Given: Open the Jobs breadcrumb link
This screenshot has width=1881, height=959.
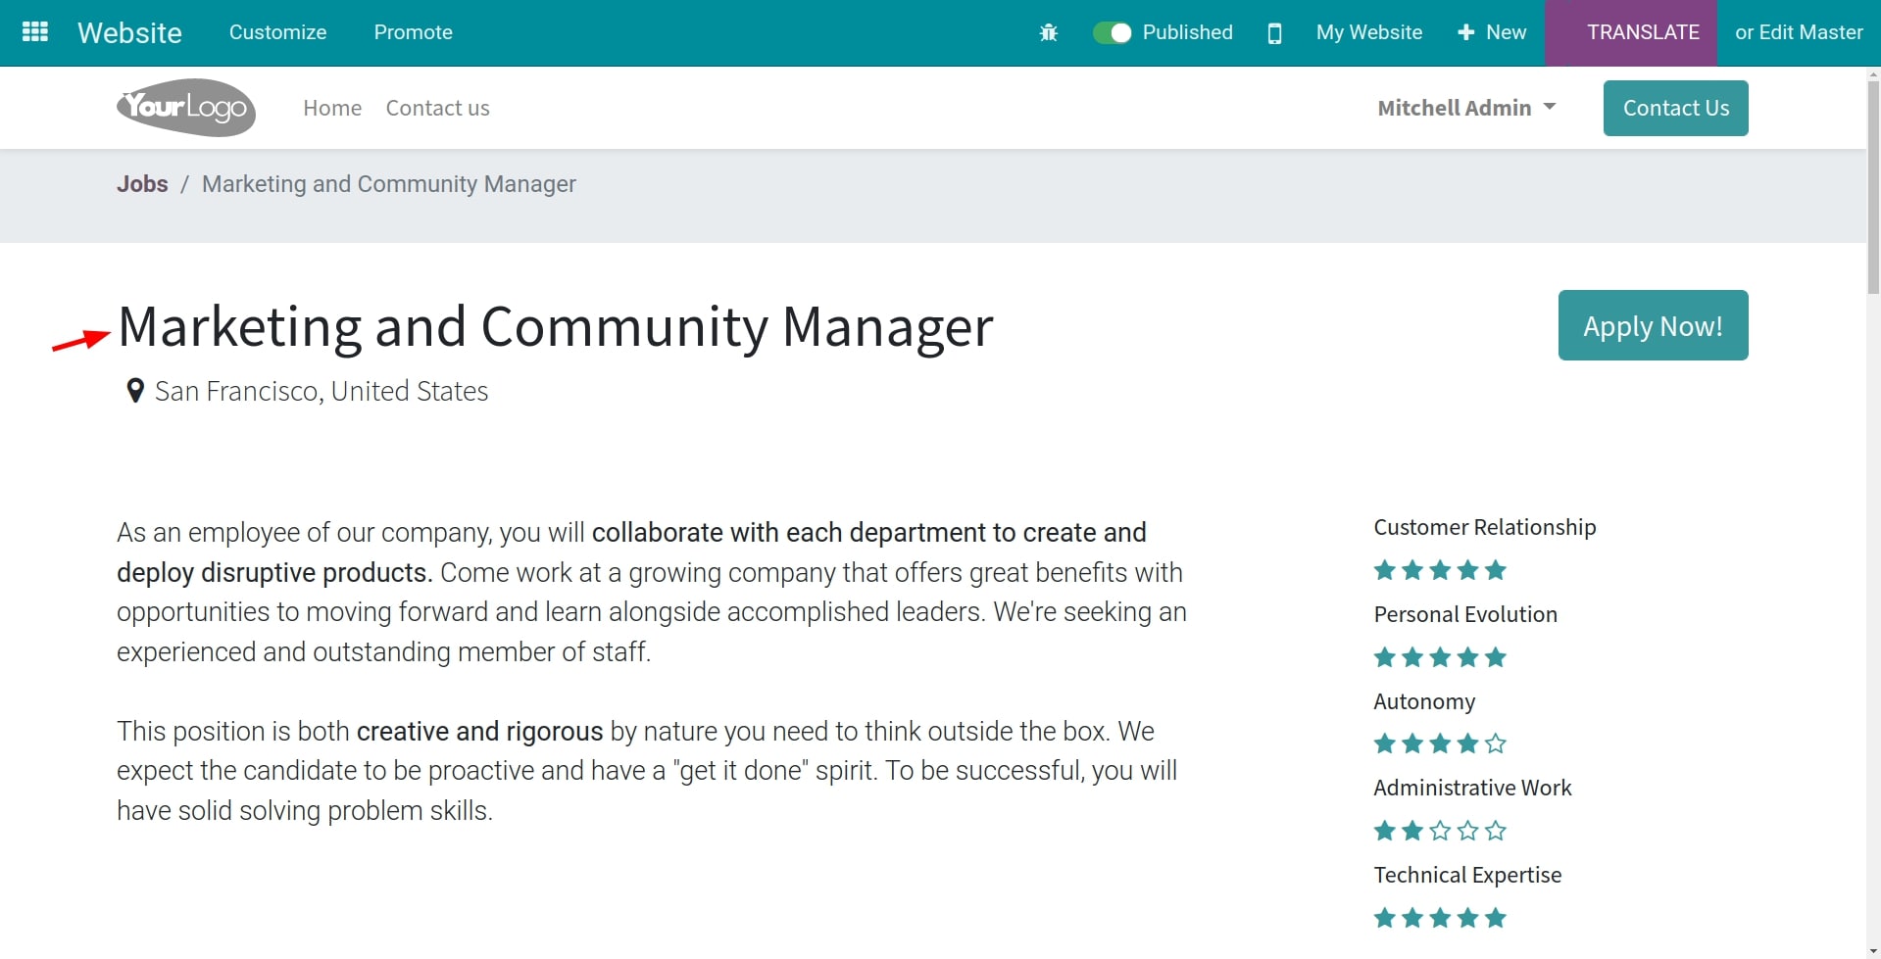Looking at the screenshot, I should 142,183.
